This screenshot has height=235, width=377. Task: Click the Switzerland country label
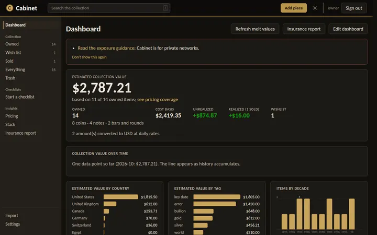point(82,225)
